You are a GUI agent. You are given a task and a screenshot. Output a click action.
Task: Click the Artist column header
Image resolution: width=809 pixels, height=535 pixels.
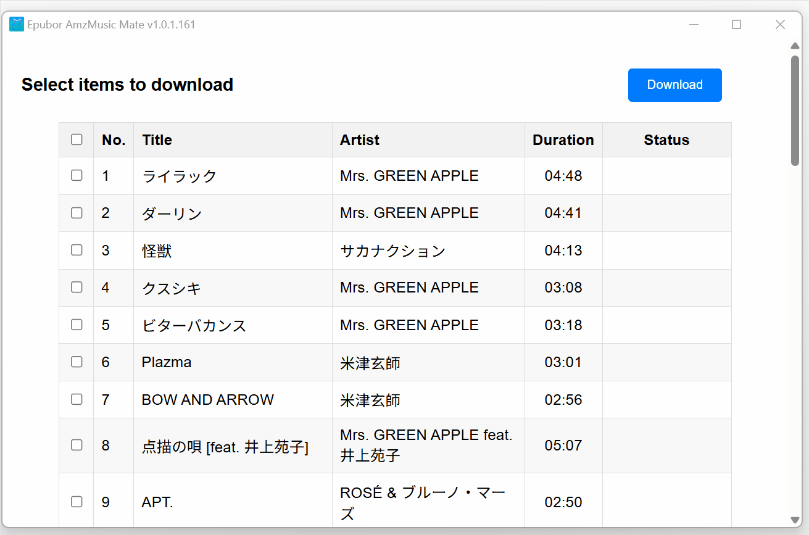click(360, 140)
